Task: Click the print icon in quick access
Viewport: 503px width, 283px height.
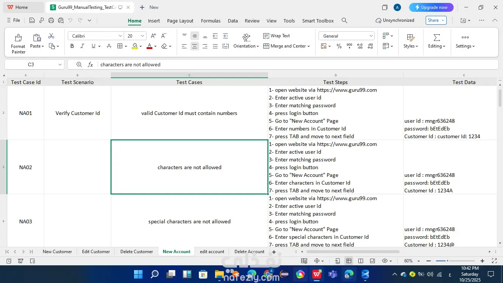Action: [x=51, y=21]
